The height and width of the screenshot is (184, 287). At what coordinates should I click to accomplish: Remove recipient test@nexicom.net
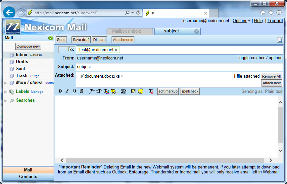(116, 50)
